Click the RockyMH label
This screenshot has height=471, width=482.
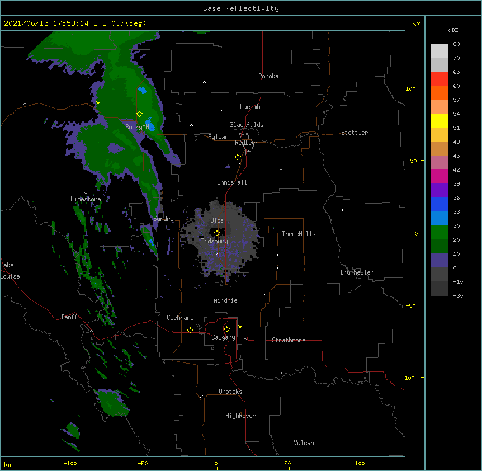(137, 126)
